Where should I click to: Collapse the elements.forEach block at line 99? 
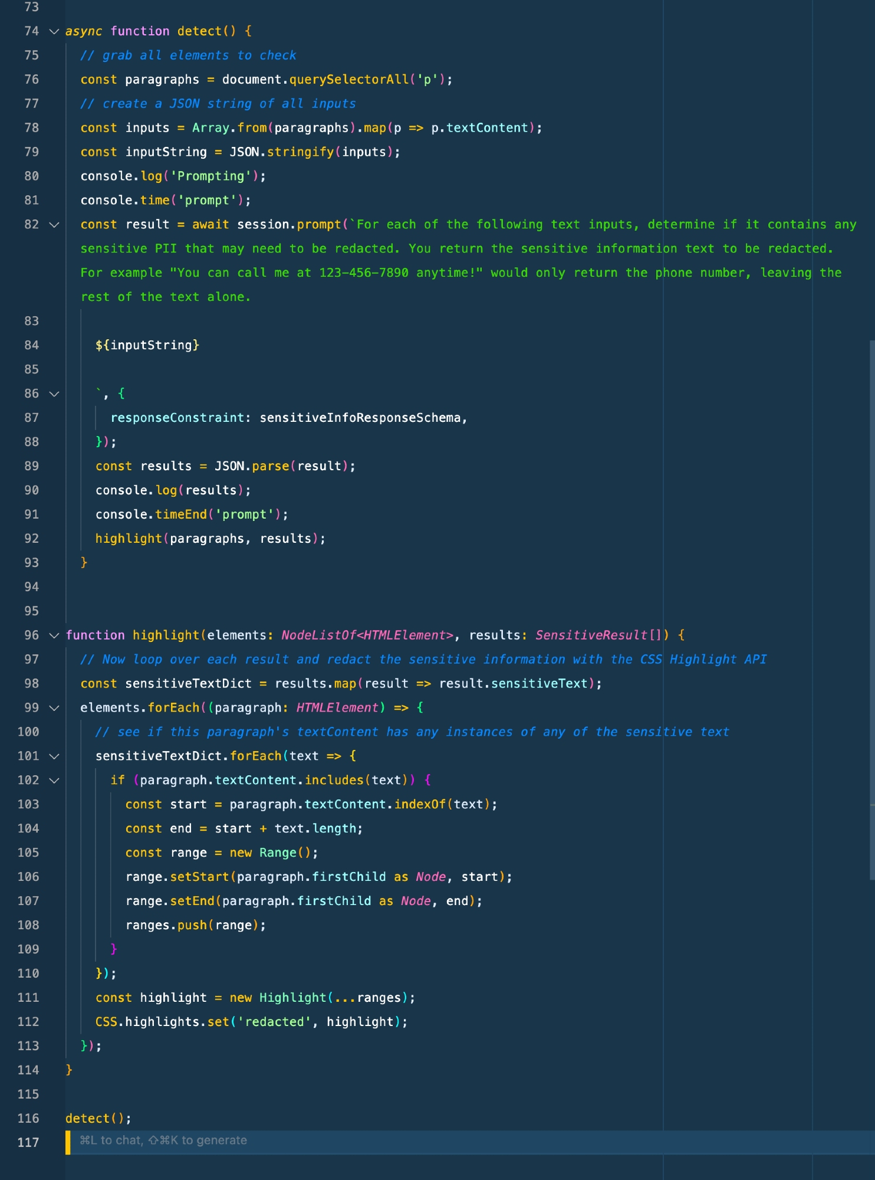(54, 708)
